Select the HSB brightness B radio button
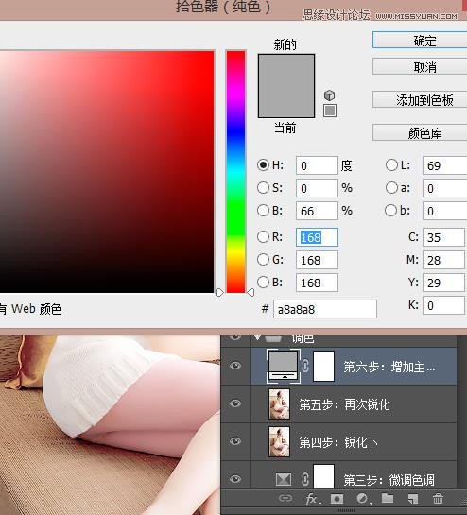This screenshot has height=515, width=467. (x=263, y=210)
